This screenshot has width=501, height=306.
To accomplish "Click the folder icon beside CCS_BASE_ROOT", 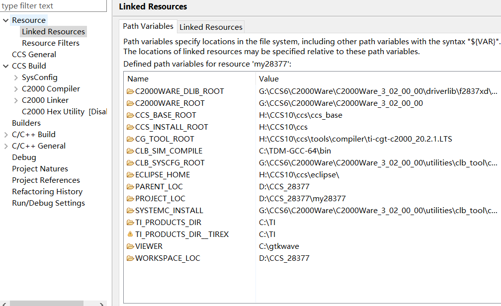I will pyautogui.click(x=129, y=115).
